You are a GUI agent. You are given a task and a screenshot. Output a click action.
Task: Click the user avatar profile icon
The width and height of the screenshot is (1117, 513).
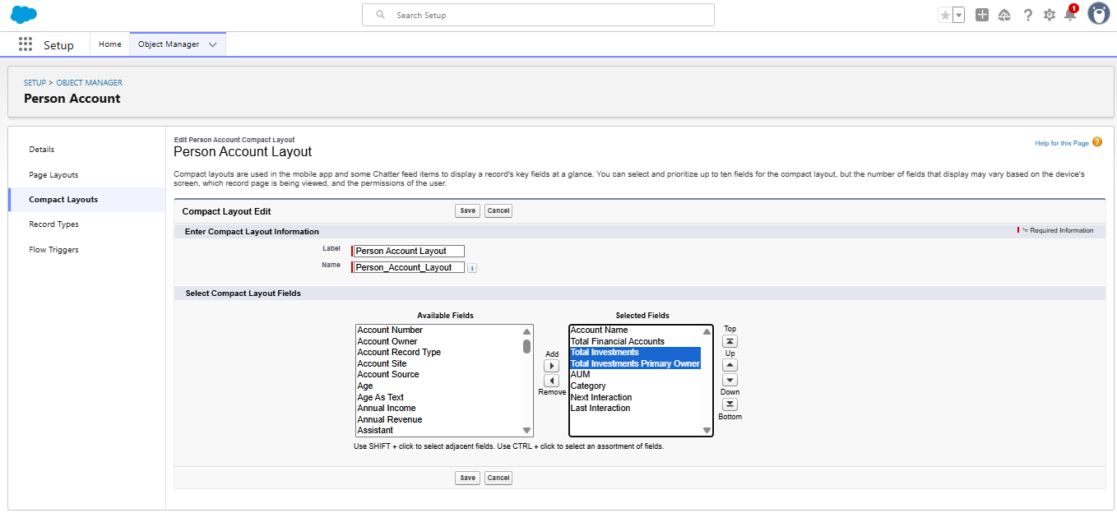coord(1098,14)
